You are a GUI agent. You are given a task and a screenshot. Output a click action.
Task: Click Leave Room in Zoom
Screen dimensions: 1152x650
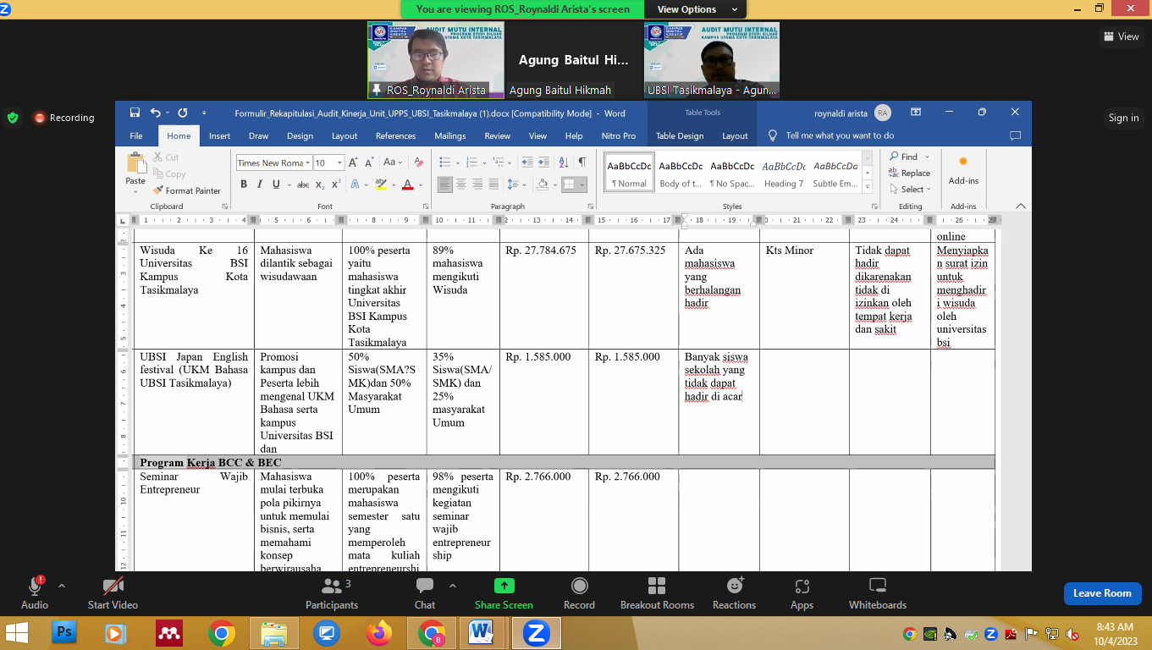pyautogui.click(x=1102, y=593)
